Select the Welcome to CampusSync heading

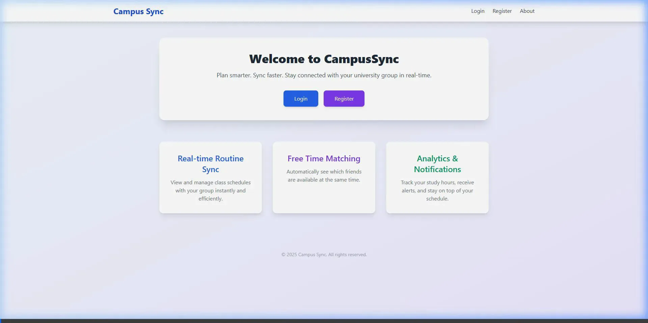324,59
